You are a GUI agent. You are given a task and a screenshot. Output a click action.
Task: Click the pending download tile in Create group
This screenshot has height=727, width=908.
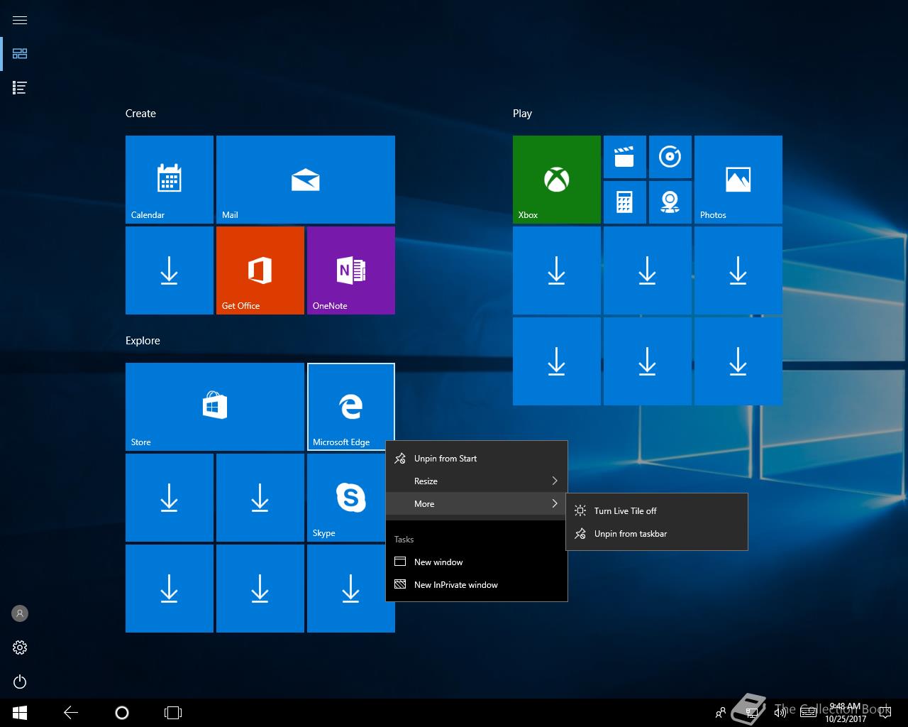coord(170,270)
